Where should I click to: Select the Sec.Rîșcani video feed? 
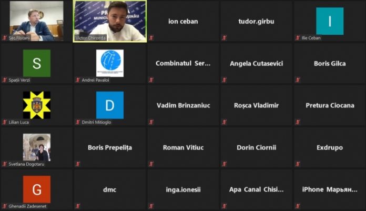point(36,21)
